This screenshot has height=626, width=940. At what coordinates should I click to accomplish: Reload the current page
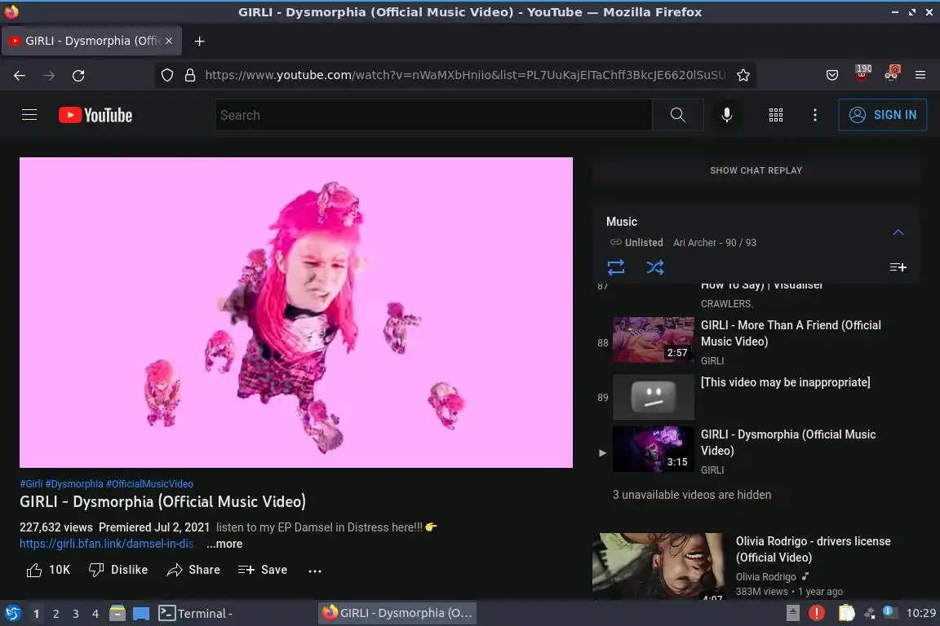[x=78, y=76]
